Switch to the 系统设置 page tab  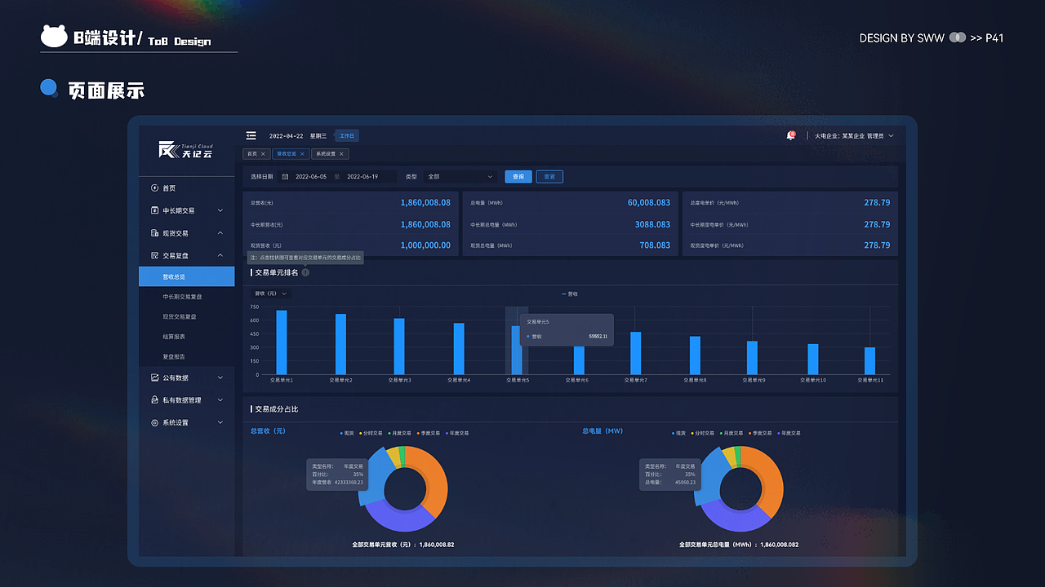click(x=330, y=154)
